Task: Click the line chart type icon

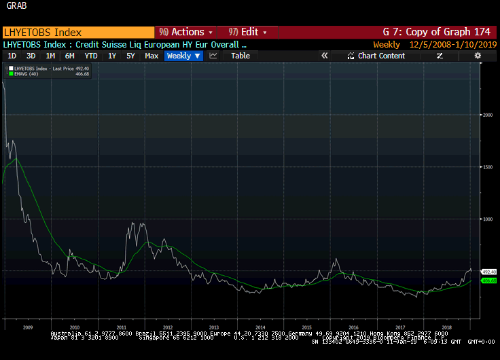Action: pyautogui.click(x=213, y=56)
